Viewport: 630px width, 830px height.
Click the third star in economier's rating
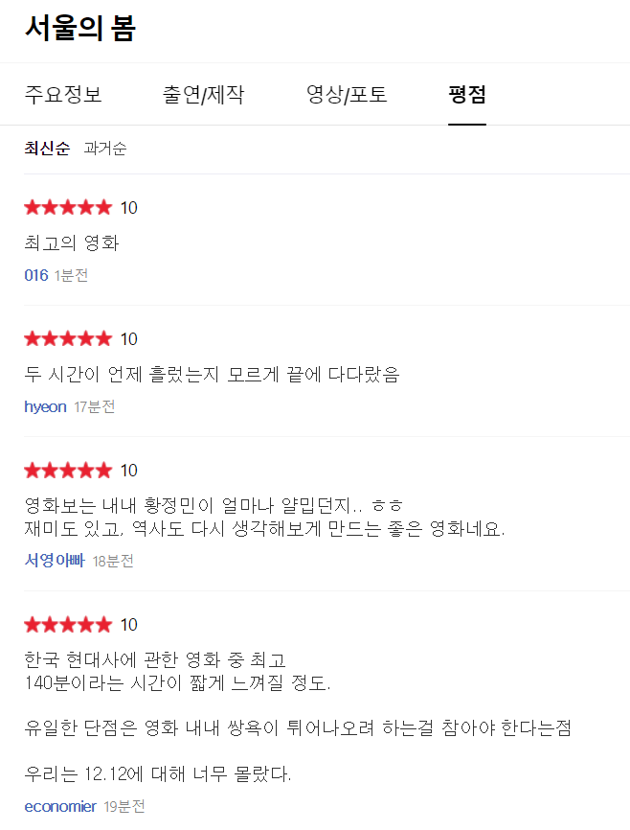click(67, 624)
